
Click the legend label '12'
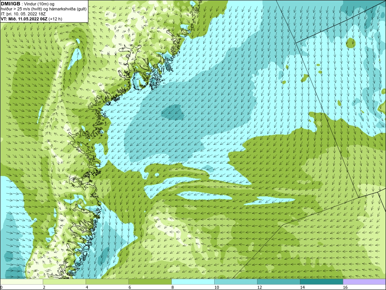click(x=259, y=287)
